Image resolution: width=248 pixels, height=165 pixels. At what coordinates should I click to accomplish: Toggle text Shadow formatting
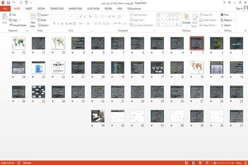(67, 24)
